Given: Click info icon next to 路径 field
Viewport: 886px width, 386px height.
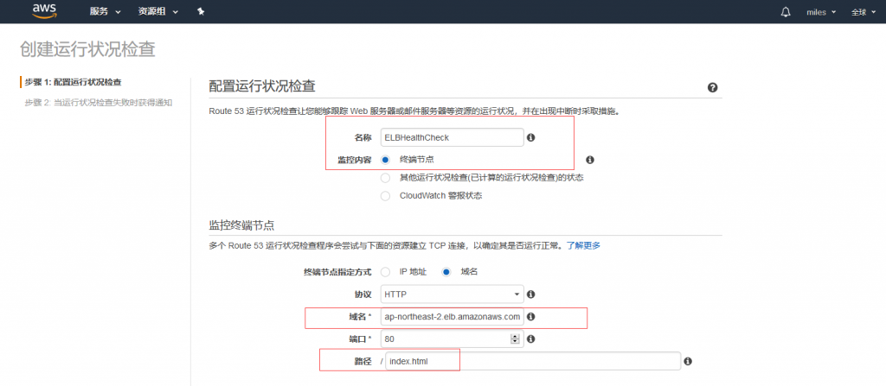Looking at the screenshot, I should (x=688, y=361).
